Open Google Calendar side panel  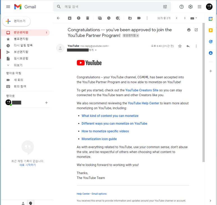[x=211, y=19]
